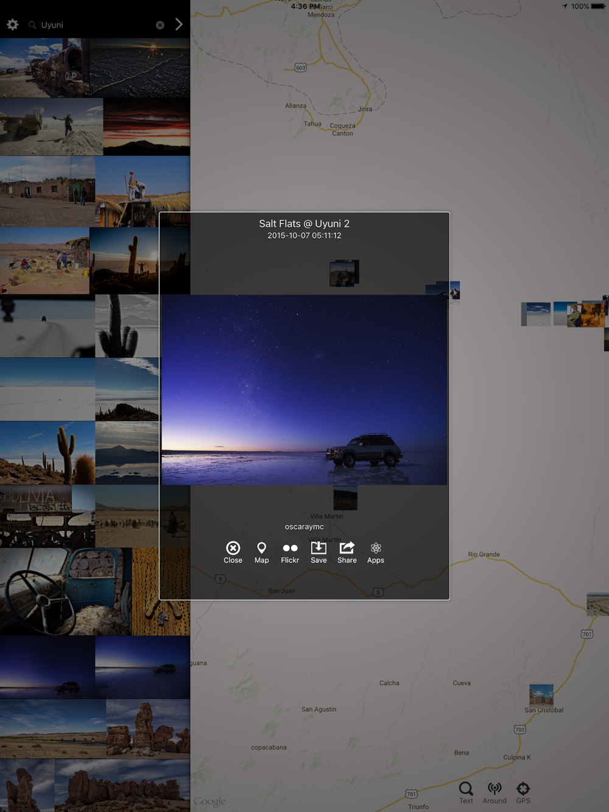Tap the Triunfo map label

click(418, 807)
